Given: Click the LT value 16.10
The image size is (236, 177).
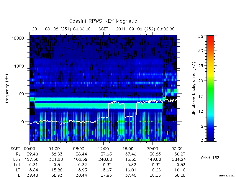Looking at the screenshot, I should 180,170.
